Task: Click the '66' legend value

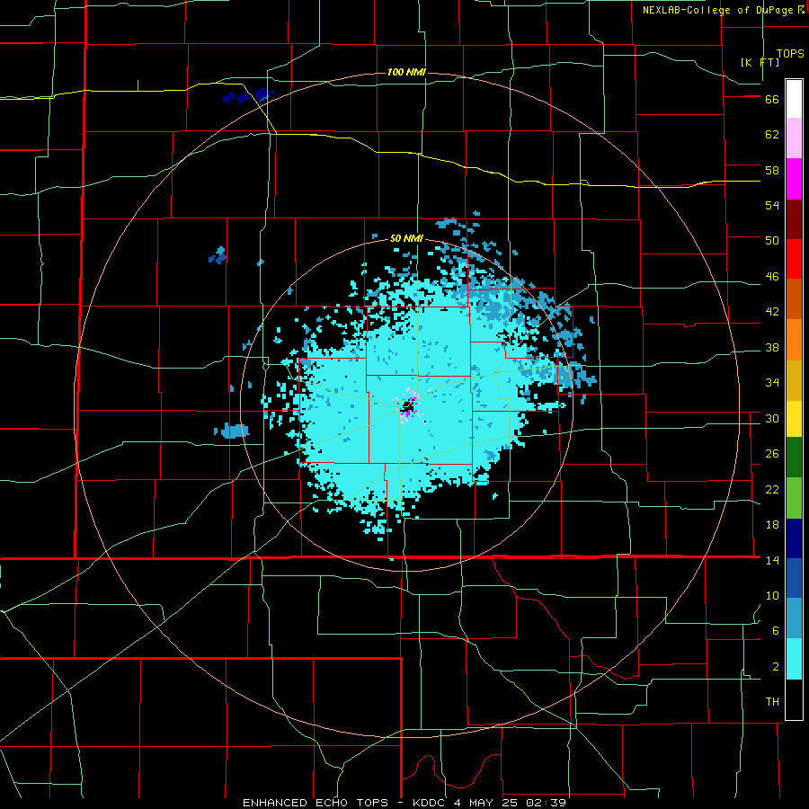Action: [772, 100]
